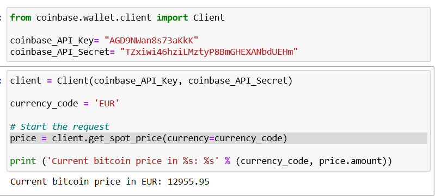The height and width of the screenshot is (196, 435).
Task: Click the first cell's input prompt colon
Action: pyautogui.click(x=2, y=18)
